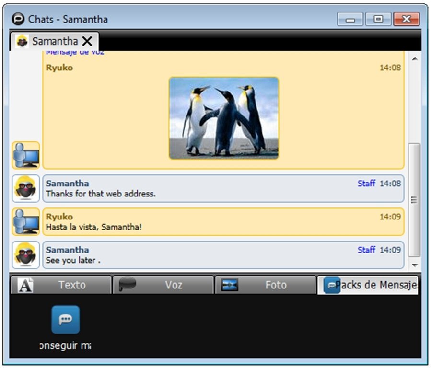Viewport: 431px width, 368px height.
Task: Click Samantha's avatar beside 'Thanks for that web address'
Action: click(26, 188)
